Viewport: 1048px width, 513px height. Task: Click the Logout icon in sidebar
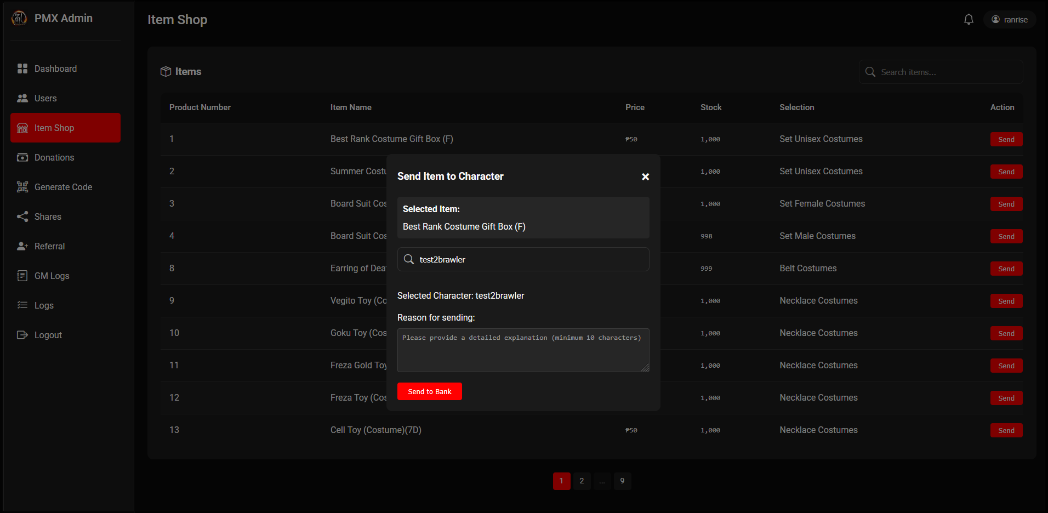coord(22,335)
